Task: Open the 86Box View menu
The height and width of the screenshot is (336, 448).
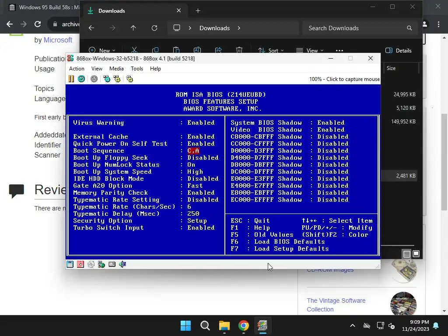Action: point(97,69)
